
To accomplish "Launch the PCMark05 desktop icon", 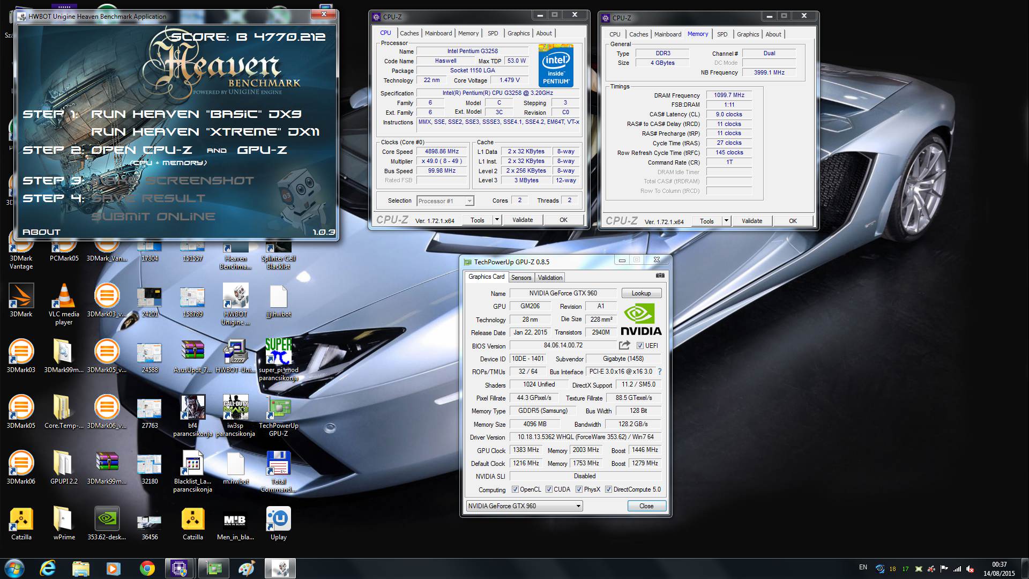I will (x=64, y=251).
